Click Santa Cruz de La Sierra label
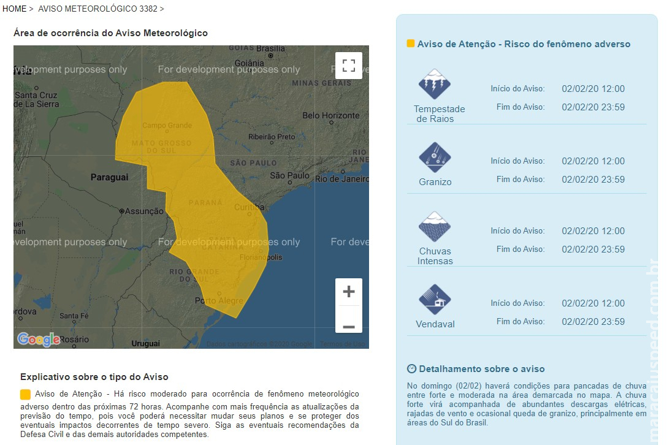 (x=37, y=99)
